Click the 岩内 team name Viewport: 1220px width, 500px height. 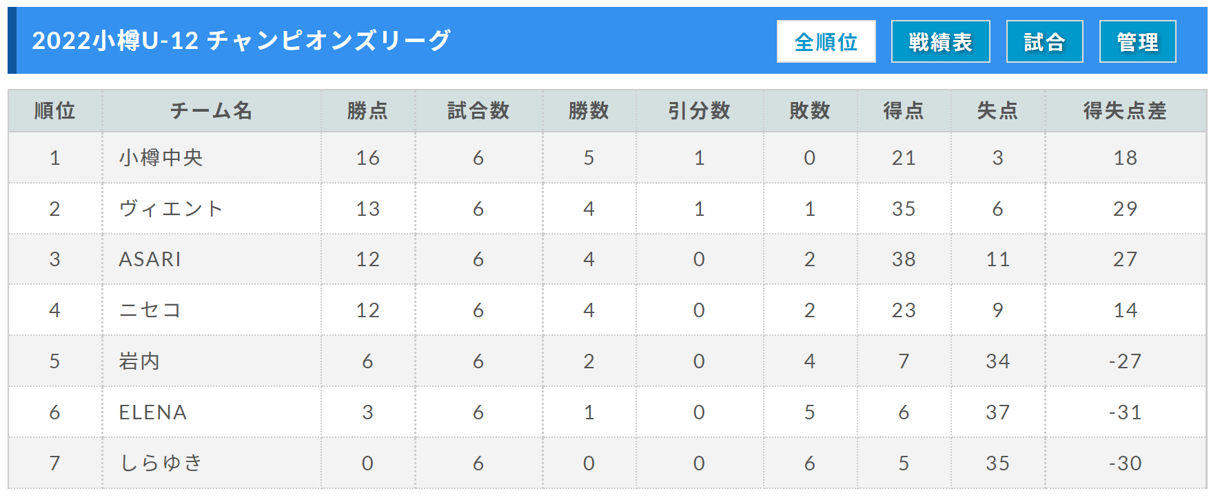139,361
